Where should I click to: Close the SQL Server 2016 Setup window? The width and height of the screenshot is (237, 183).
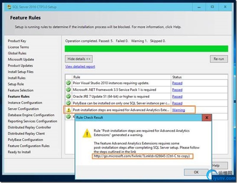pyautogui.click(x=225, y=7)
